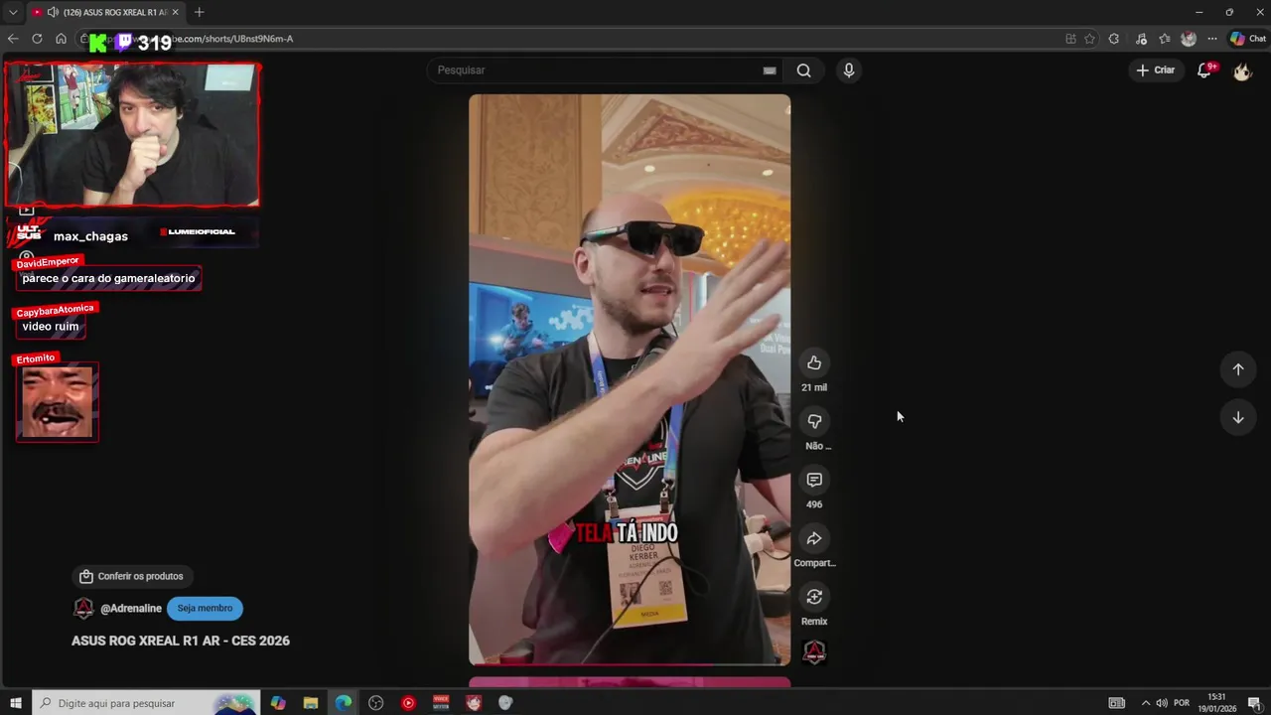Open the @Adrenaline channel link
1271x715 pixels.
coord(131,609)
